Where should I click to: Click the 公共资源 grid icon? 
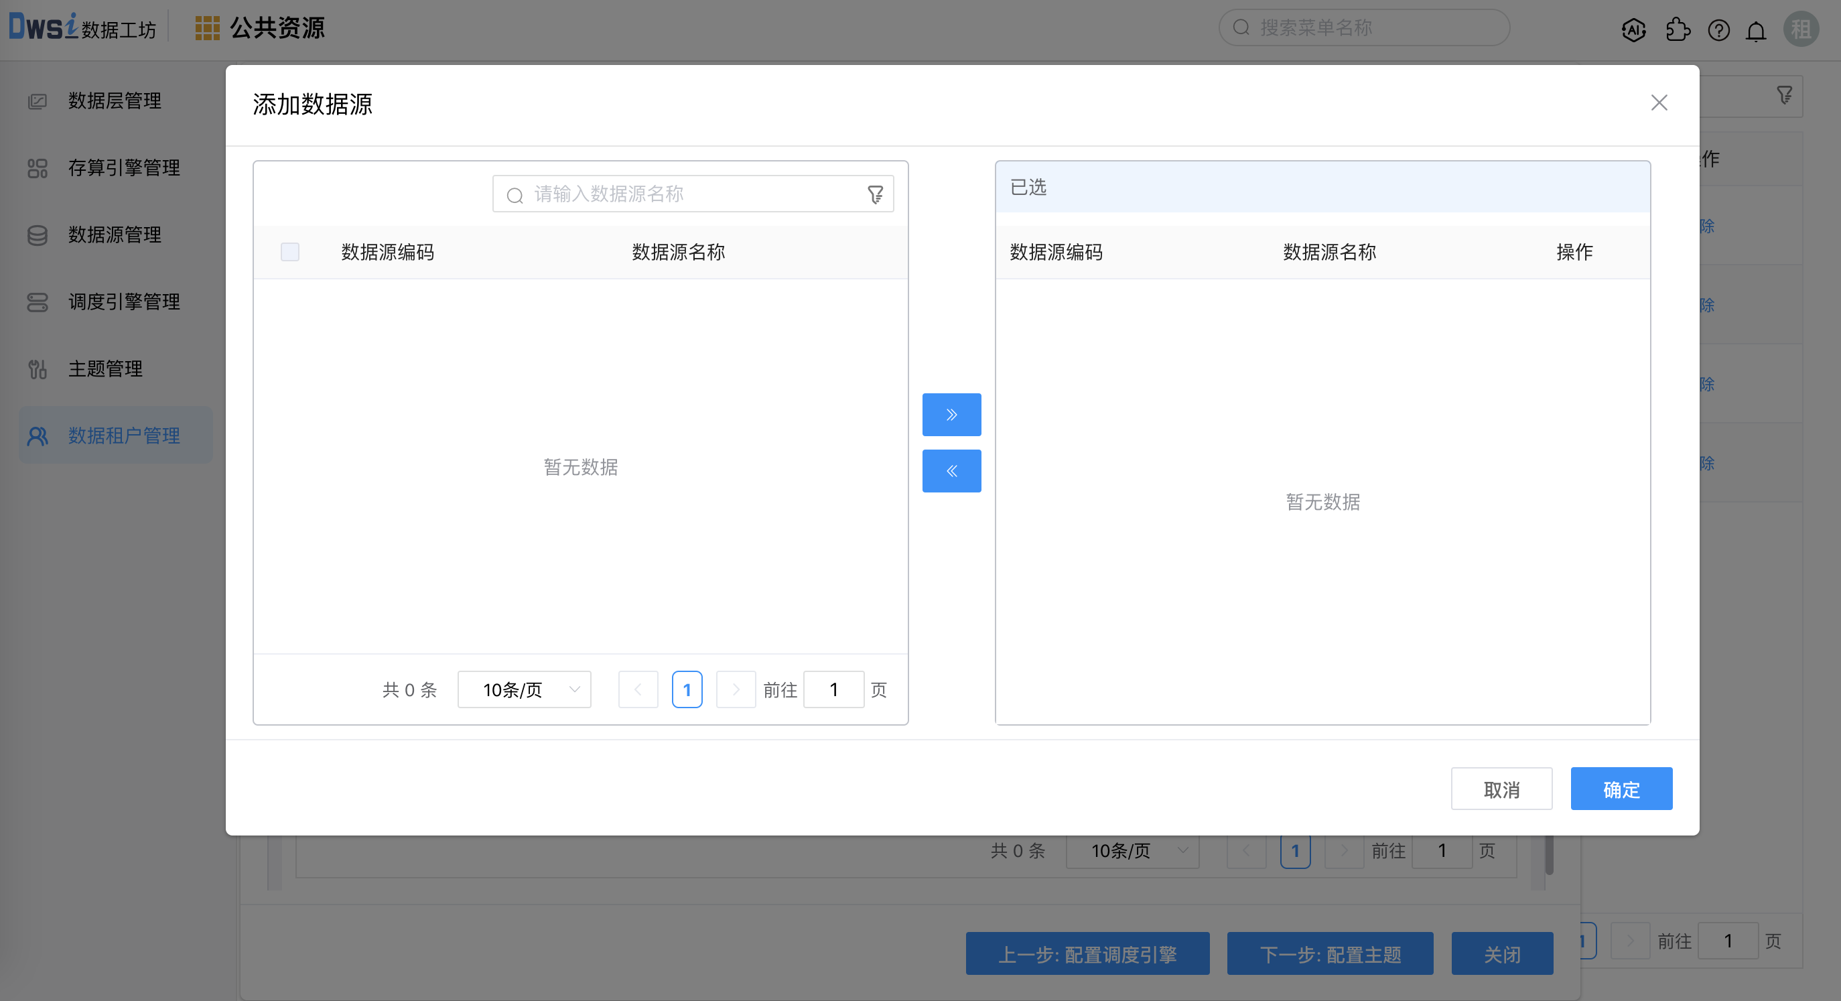(x=206, y=27)
